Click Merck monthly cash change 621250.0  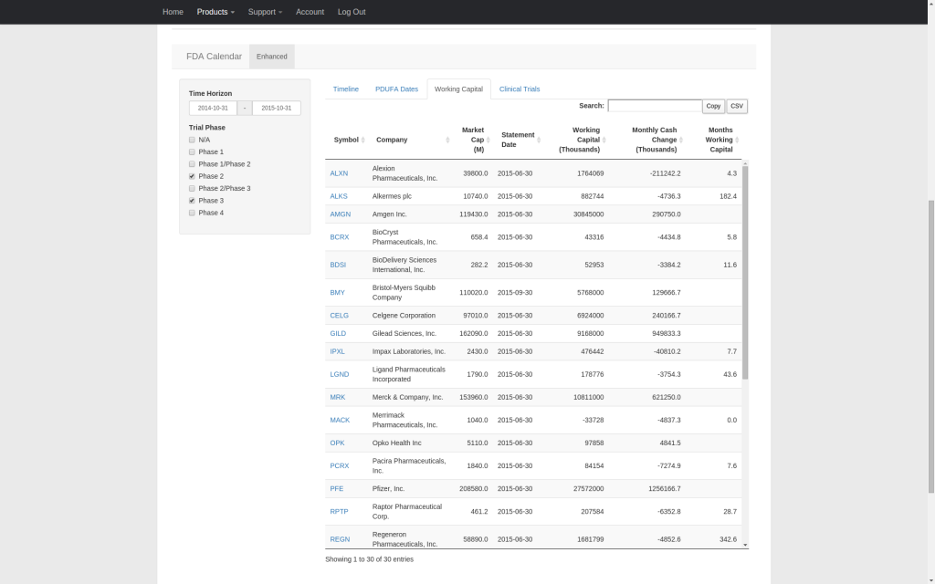[x=667, y=398]
